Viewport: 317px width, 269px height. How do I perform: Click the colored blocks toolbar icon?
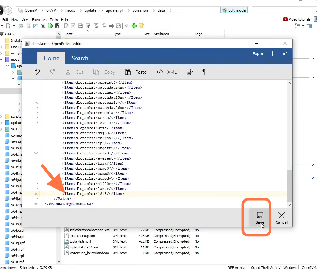click(x=43, y=26)
